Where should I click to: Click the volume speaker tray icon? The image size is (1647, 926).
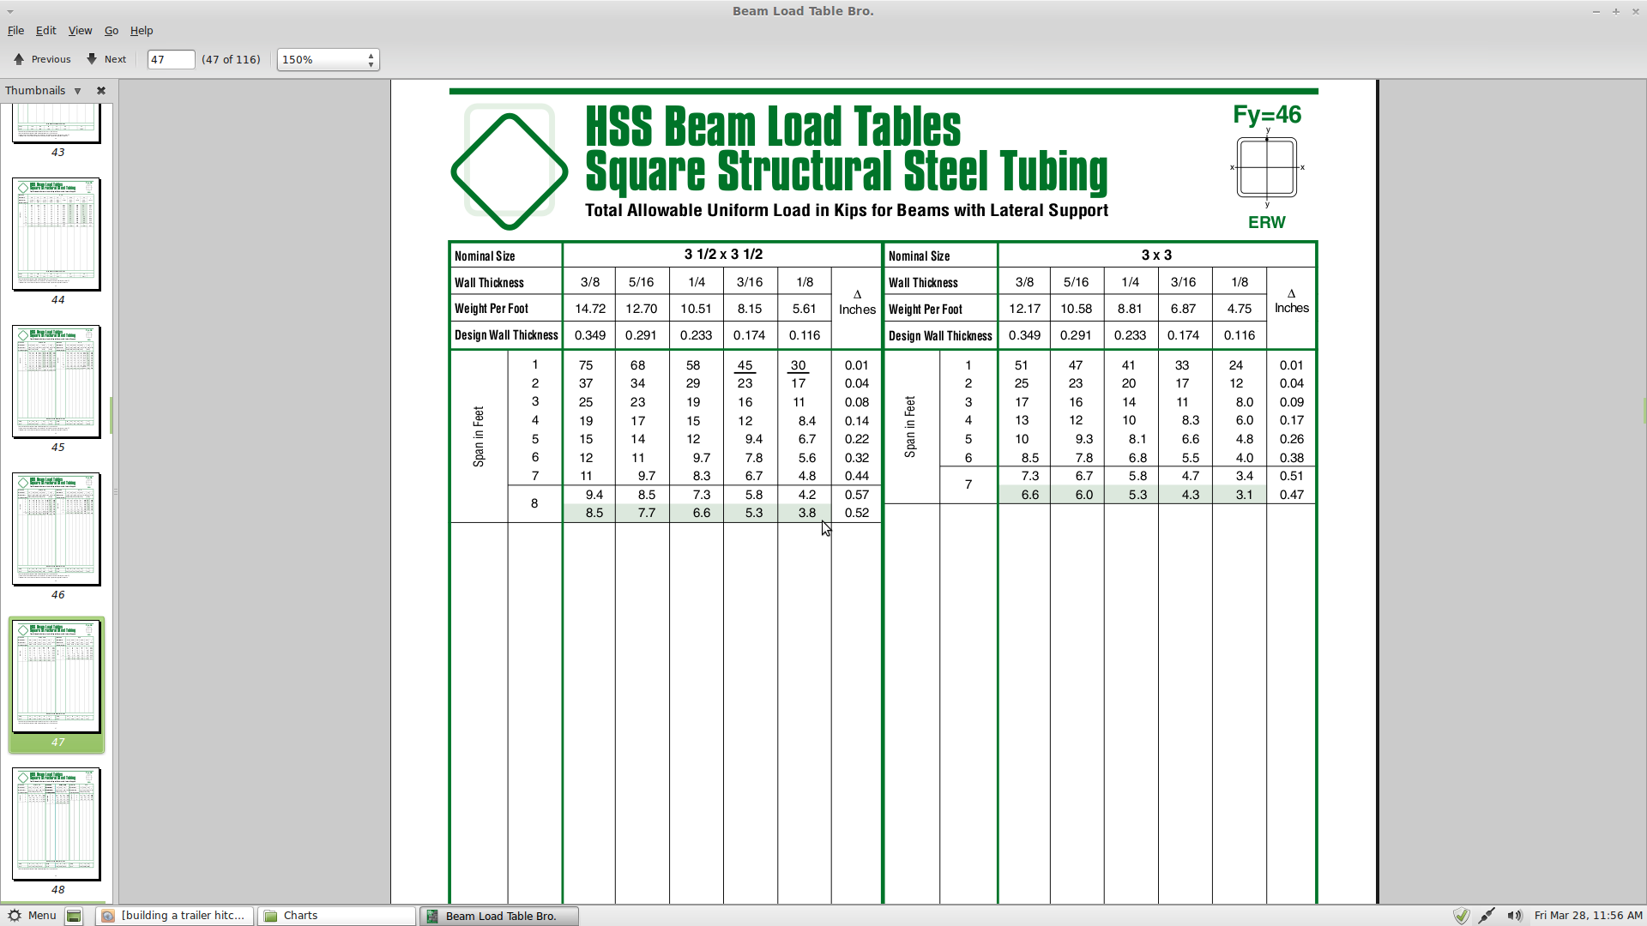1514,916
